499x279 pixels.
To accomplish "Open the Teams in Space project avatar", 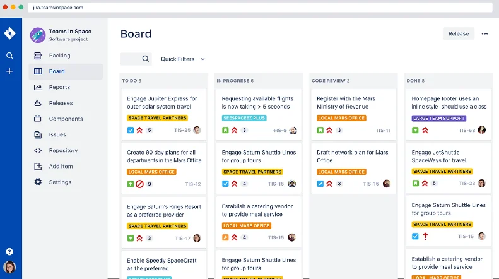I will pyautogui.click(x=38, y=35).
